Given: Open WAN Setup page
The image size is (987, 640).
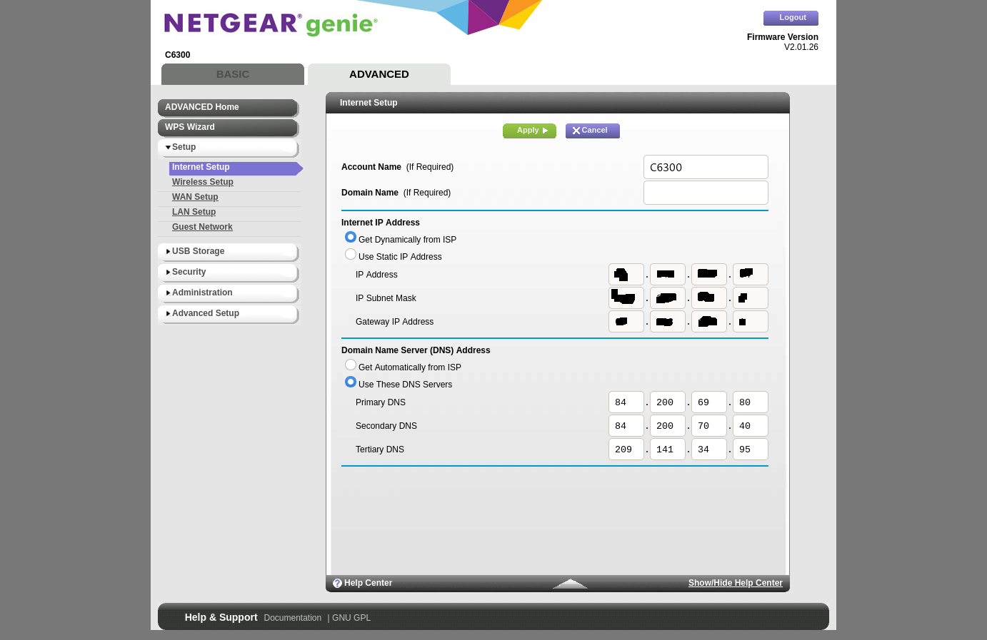Looking at the screenshot, I should coord(195,197).
